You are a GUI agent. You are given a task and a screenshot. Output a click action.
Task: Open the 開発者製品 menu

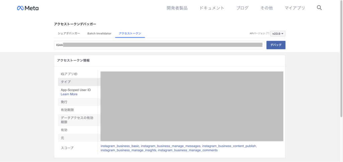point(177,8)
